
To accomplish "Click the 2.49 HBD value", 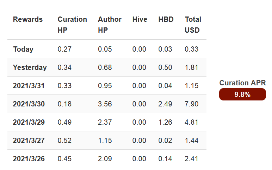I will 165,104.
